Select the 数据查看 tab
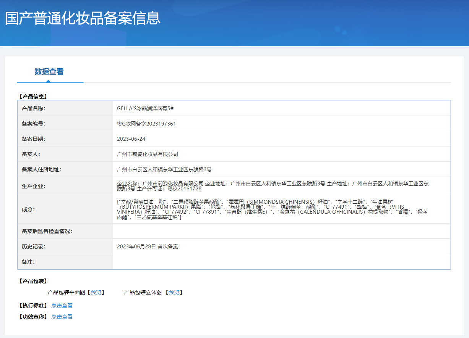 pos(49,72)
